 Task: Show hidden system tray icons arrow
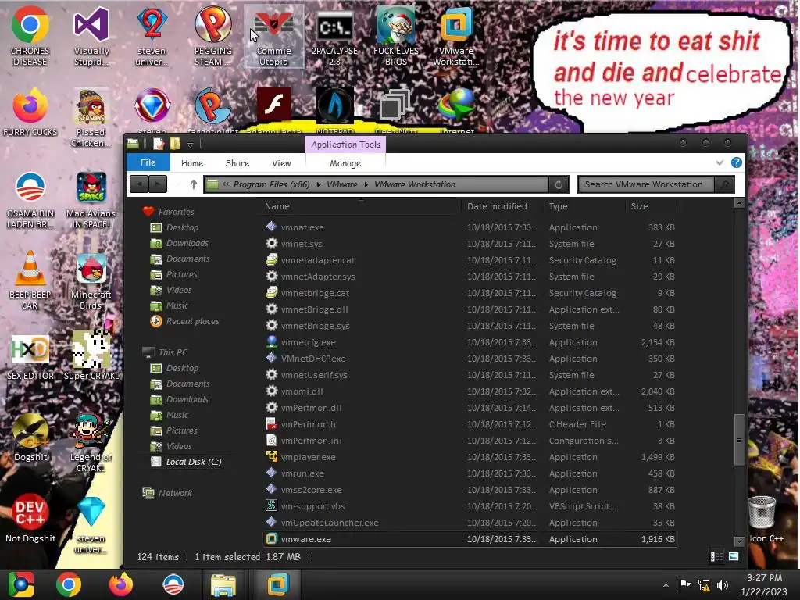coord(666,585)
